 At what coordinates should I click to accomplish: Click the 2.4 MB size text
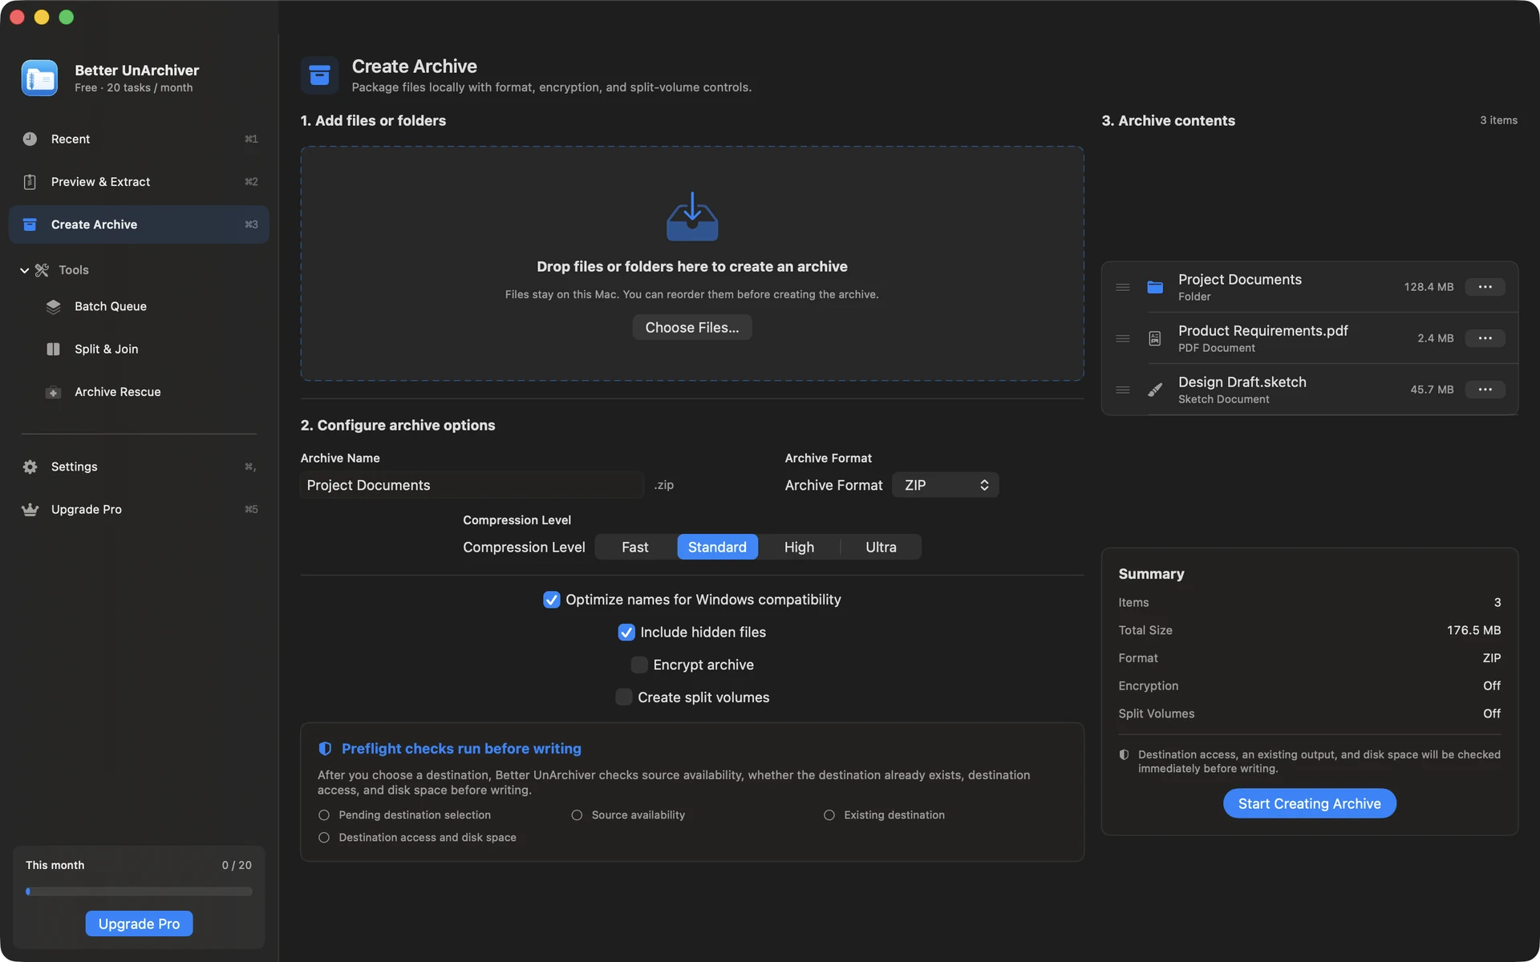[x=1435, y=338]
